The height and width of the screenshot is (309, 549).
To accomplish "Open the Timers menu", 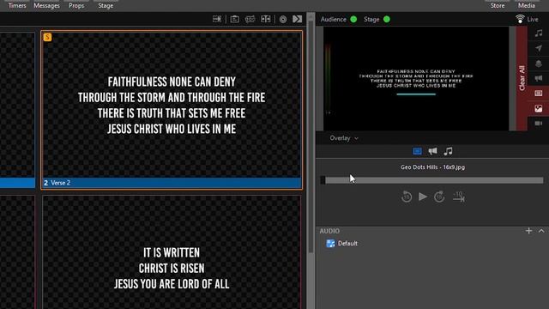I will pyautogui.click(x=17, y=6).
